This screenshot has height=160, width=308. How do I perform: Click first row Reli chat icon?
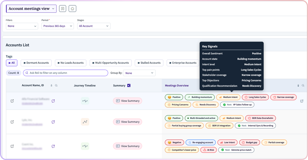tap(53, 101)
